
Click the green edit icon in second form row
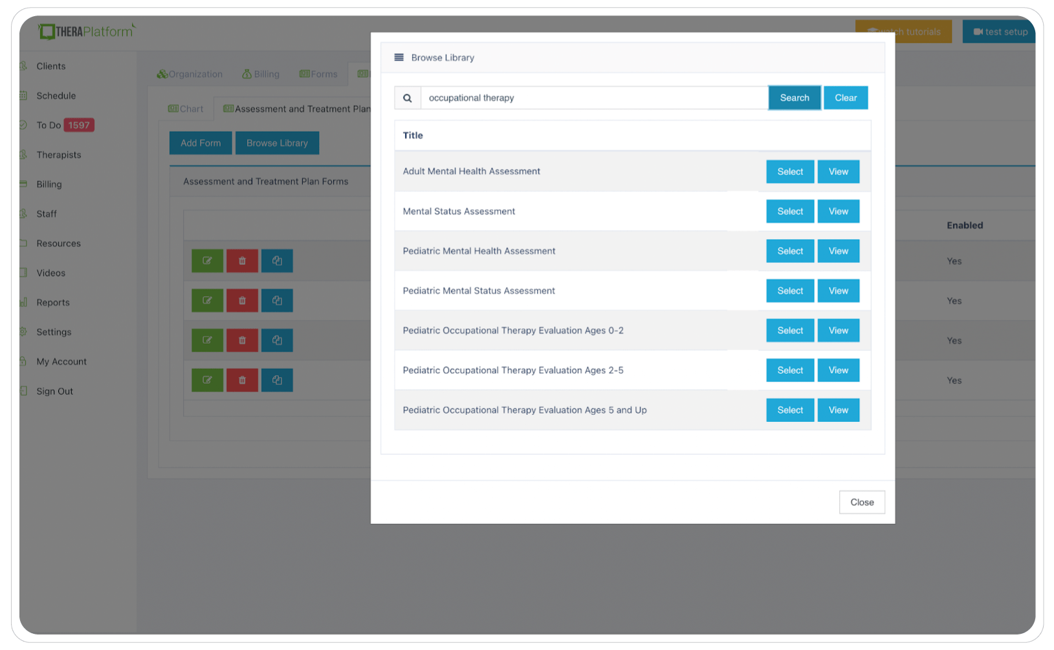[x=207, y=300]
